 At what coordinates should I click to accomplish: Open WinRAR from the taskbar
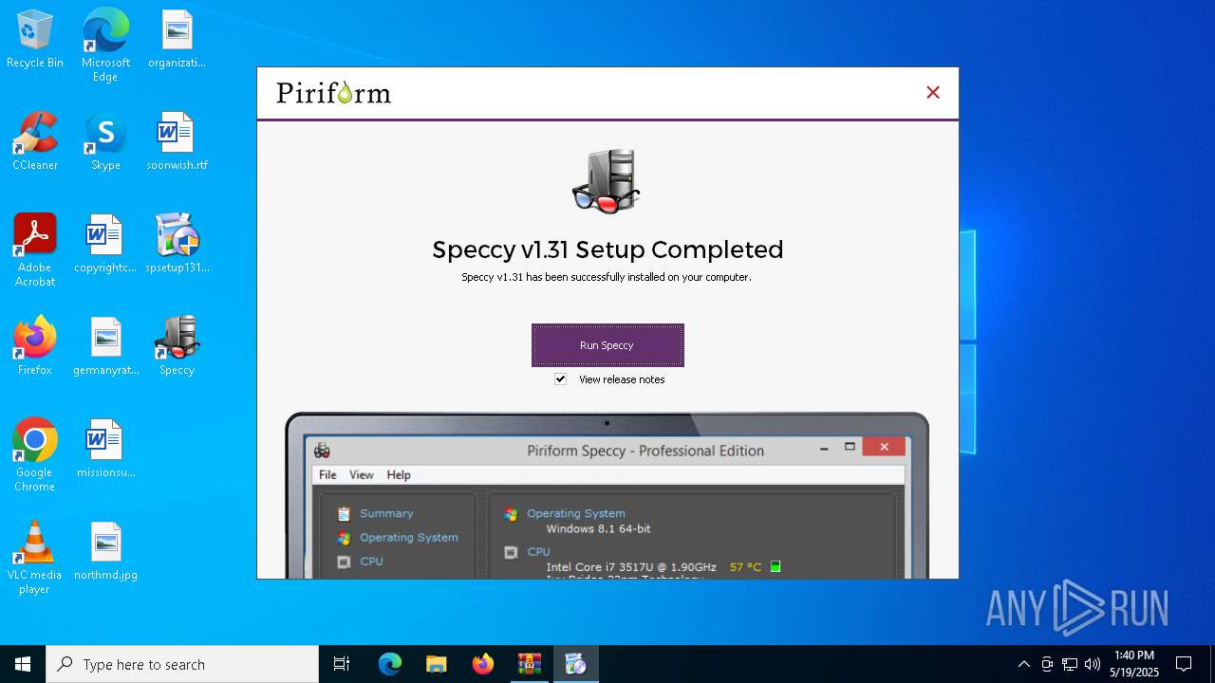(529, 664)
